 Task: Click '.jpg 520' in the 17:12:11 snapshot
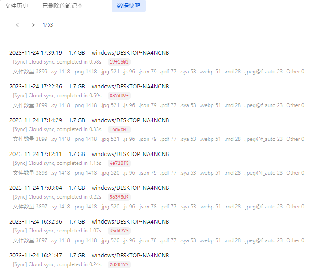(110, 173)
